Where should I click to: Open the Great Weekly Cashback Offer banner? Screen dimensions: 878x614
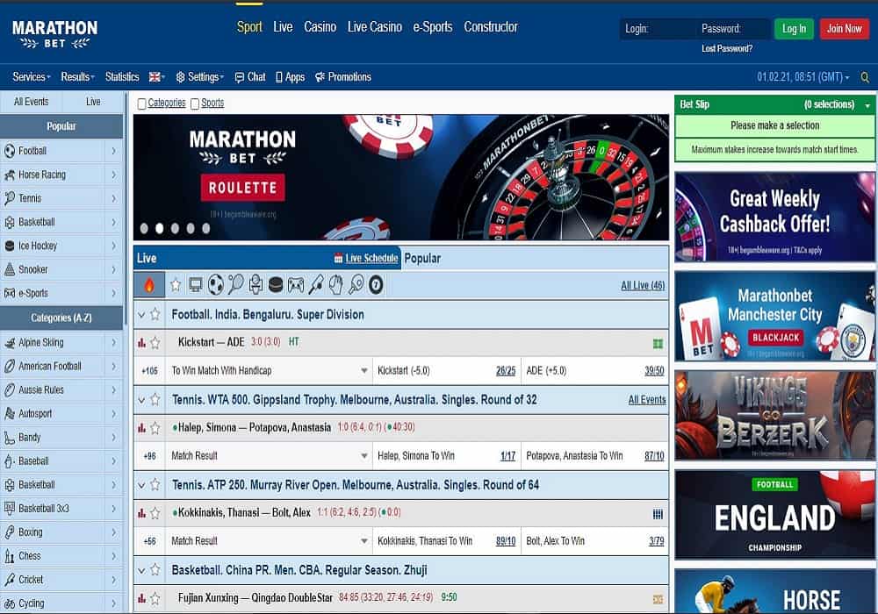[774, 218]
